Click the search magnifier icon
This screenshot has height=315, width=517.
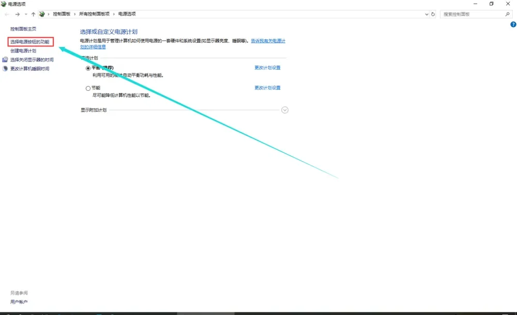508,14
